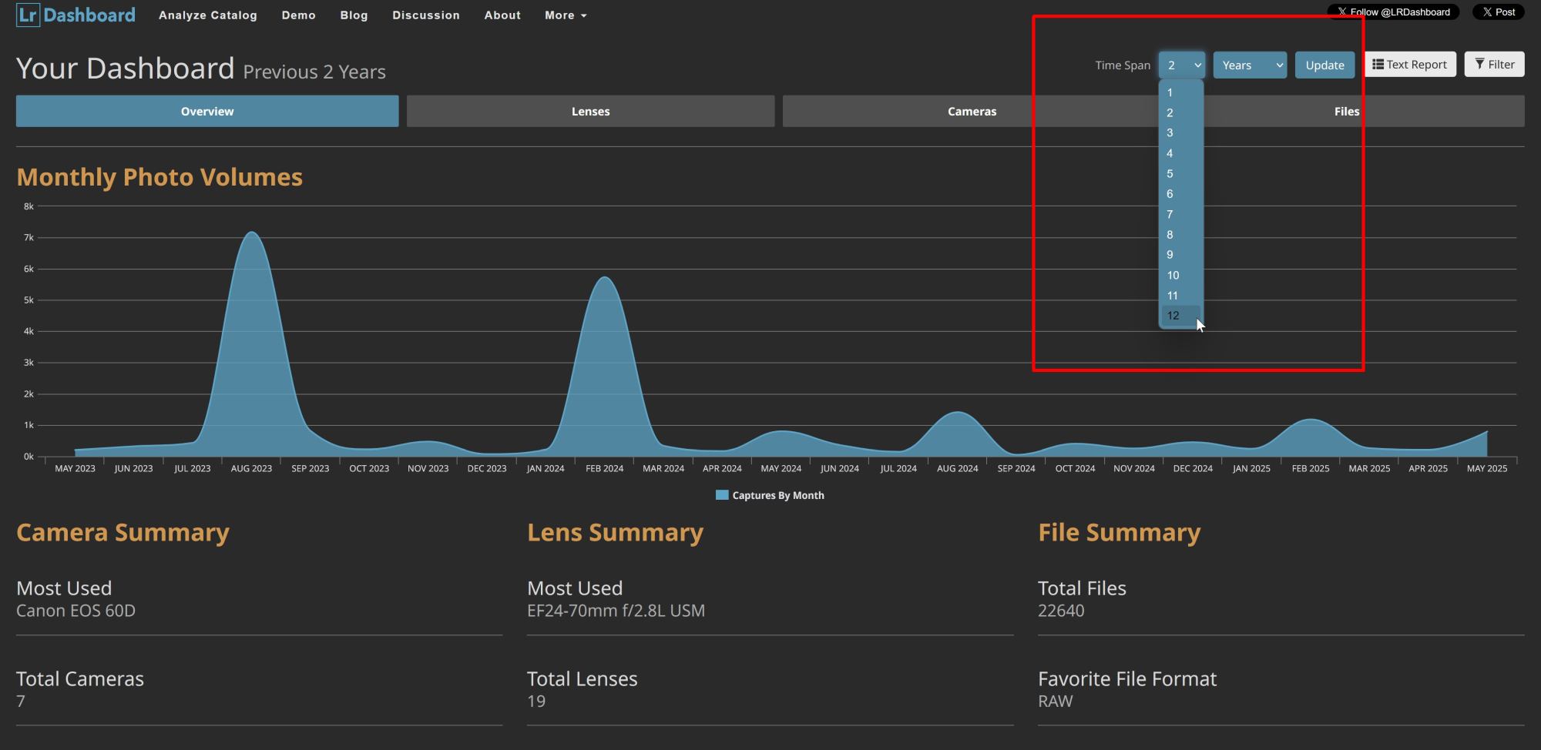This screenshot has height=750, width=1541.
Task: Click the X Post button
Action: pos(1498,12)
